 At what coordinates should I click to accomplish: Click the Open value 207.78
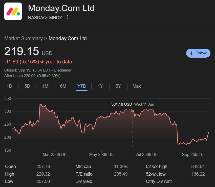point(43,167)
